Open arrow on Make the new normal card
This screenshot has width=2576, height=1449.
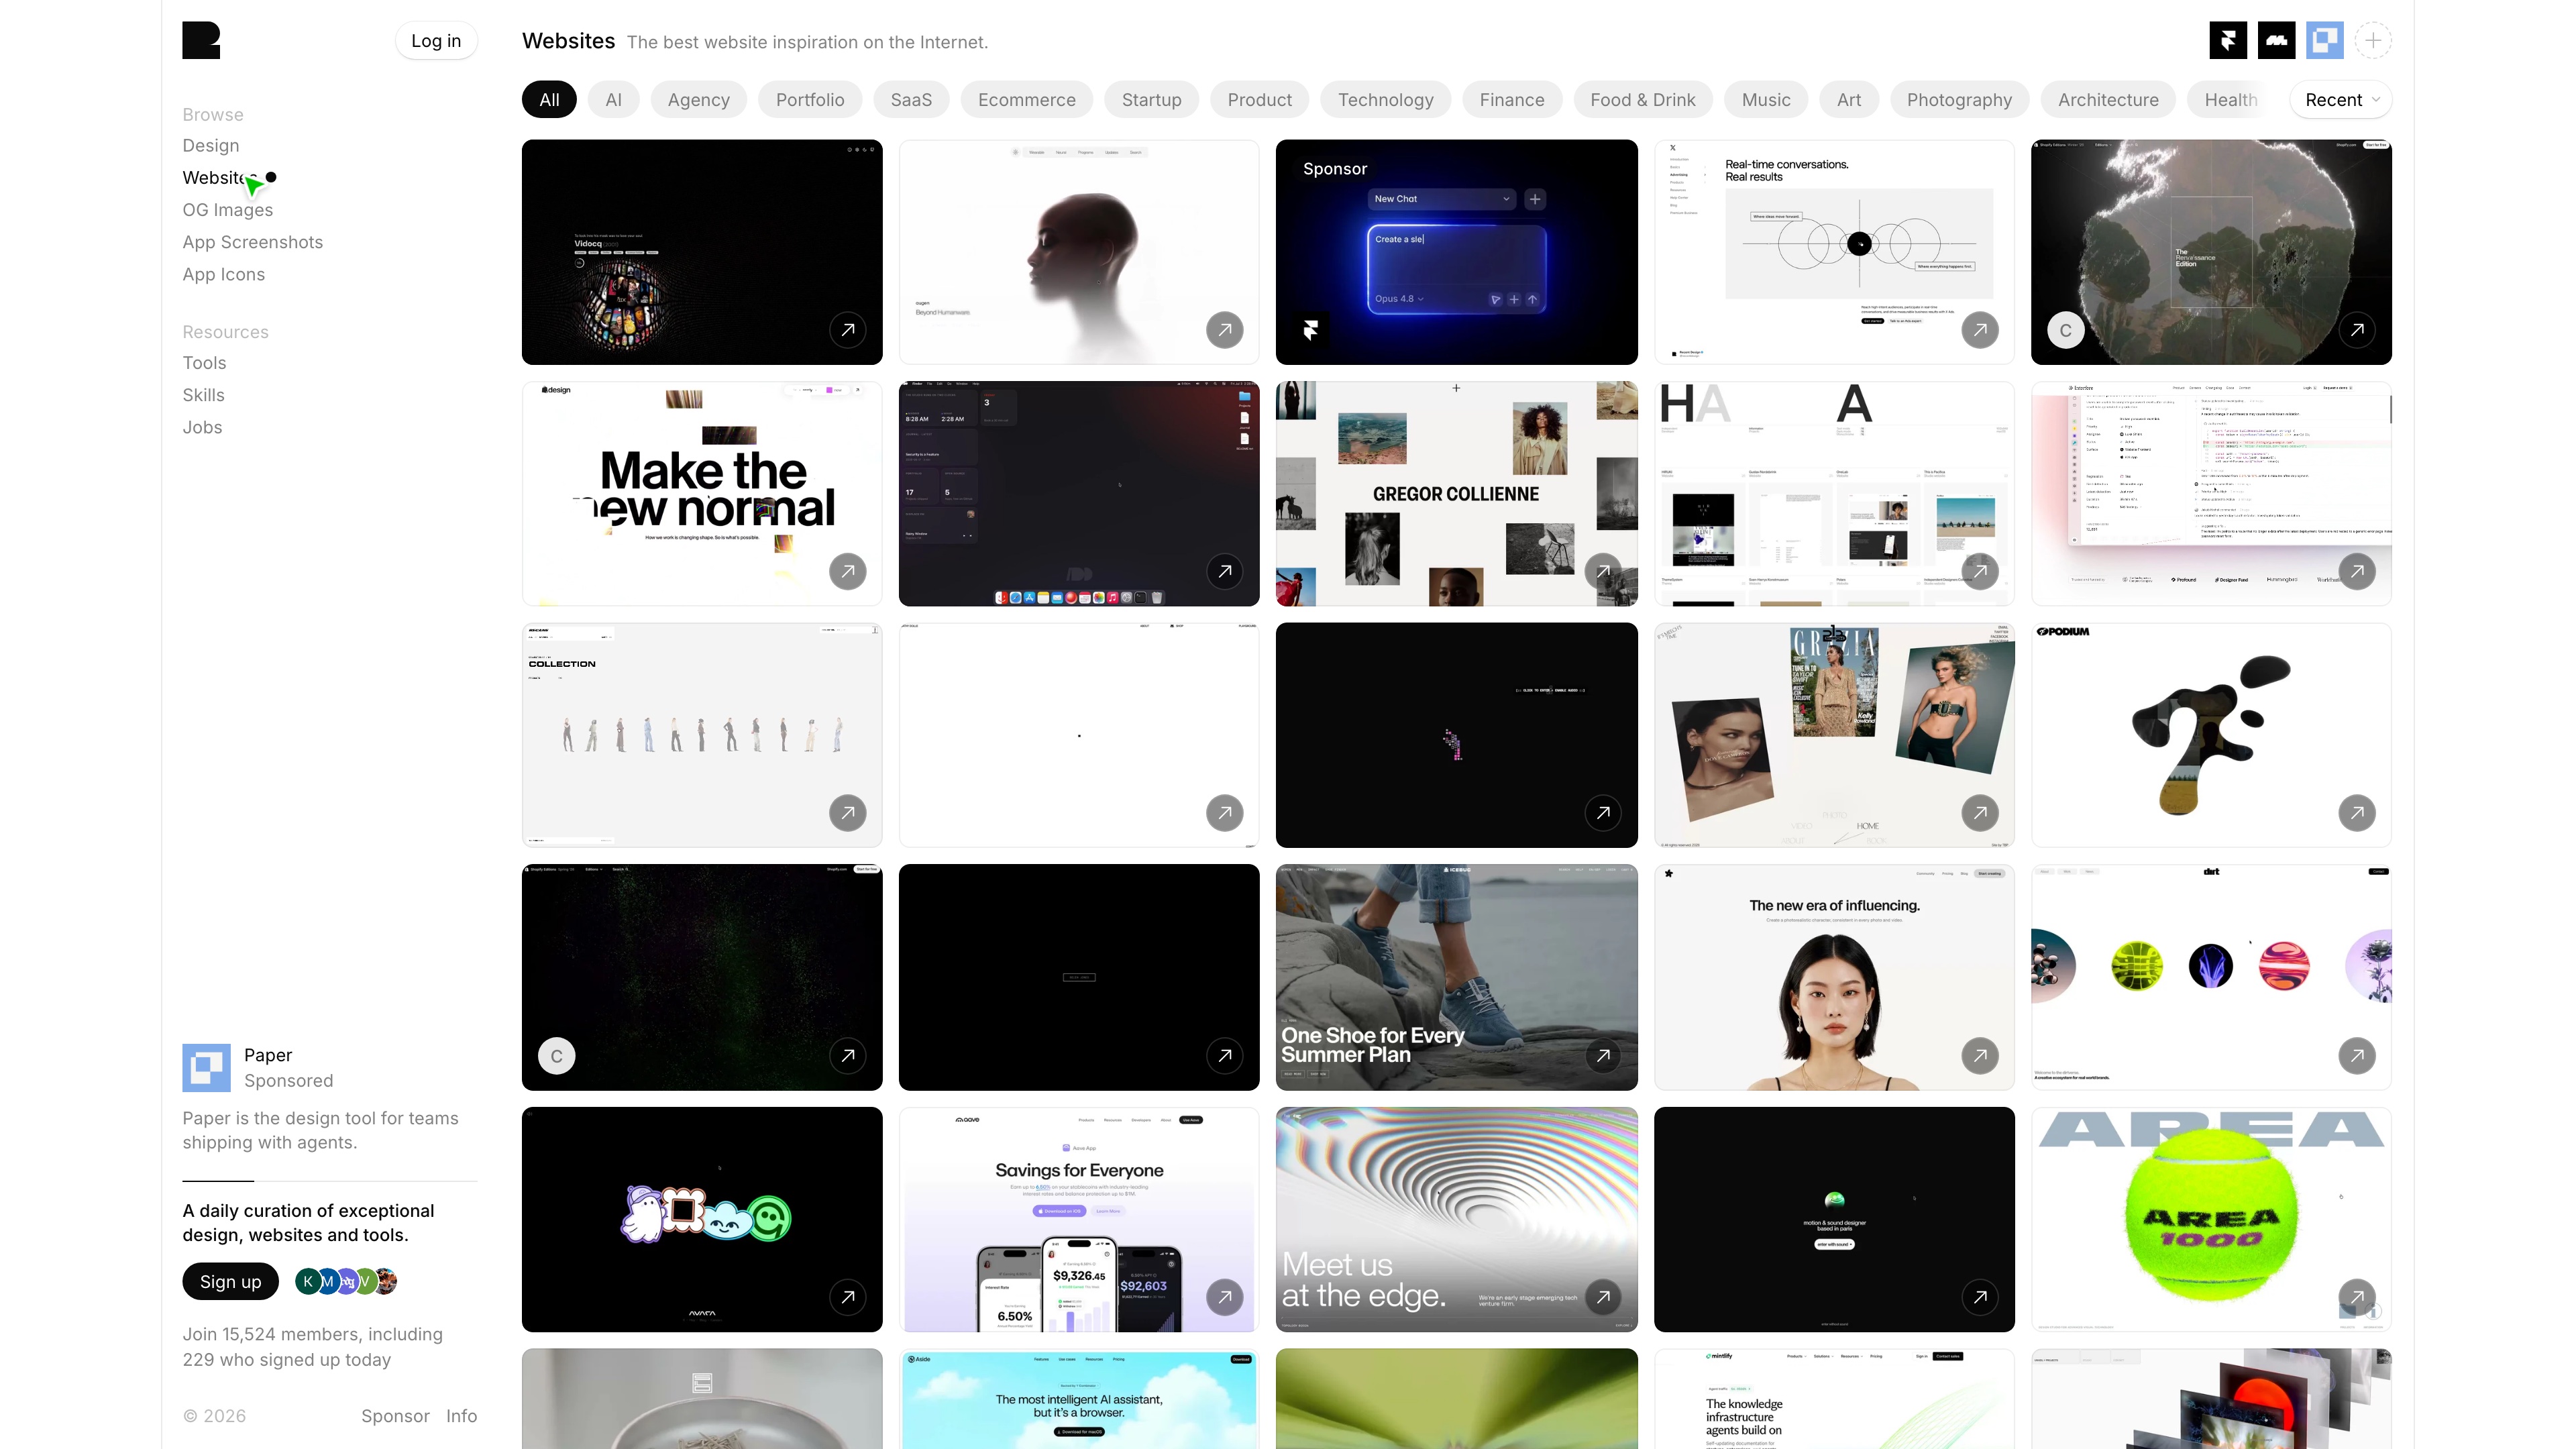848,571
